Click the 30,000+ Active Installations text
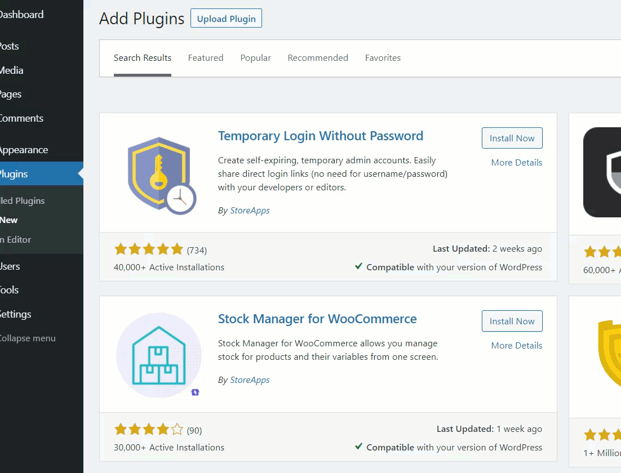This screenshot has width=621, height=473. (168, 447)
